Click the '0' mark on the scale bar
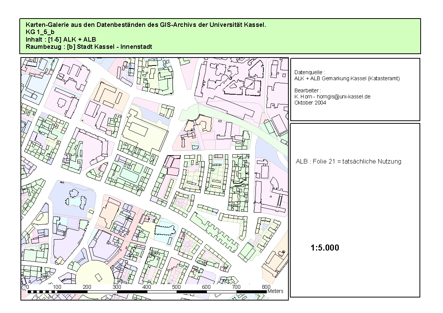Screen dimensions: 443x313 click(28, 287)
